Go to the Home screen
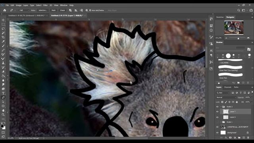The image size is (254, 143). [x=5, y=10]
